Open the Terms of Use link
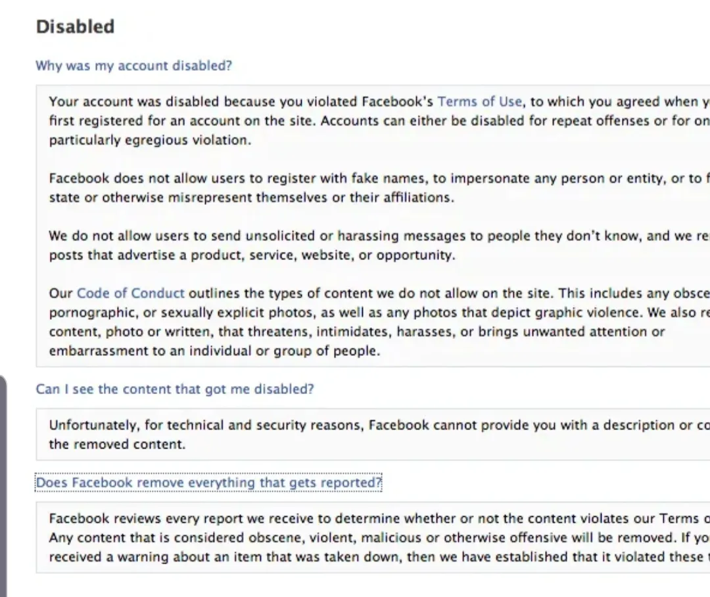 coord(479,102)
